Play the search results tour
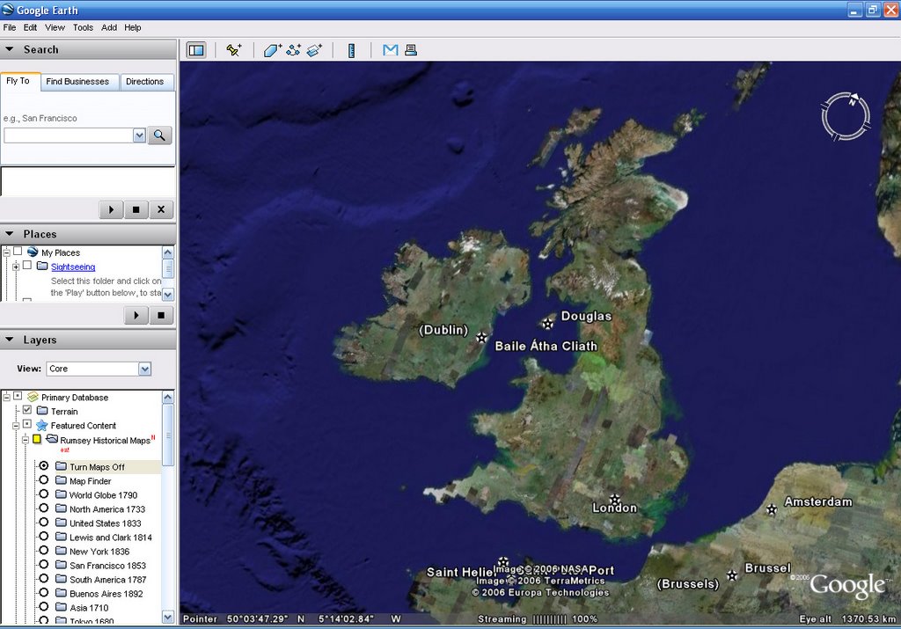 coord(111,209)
